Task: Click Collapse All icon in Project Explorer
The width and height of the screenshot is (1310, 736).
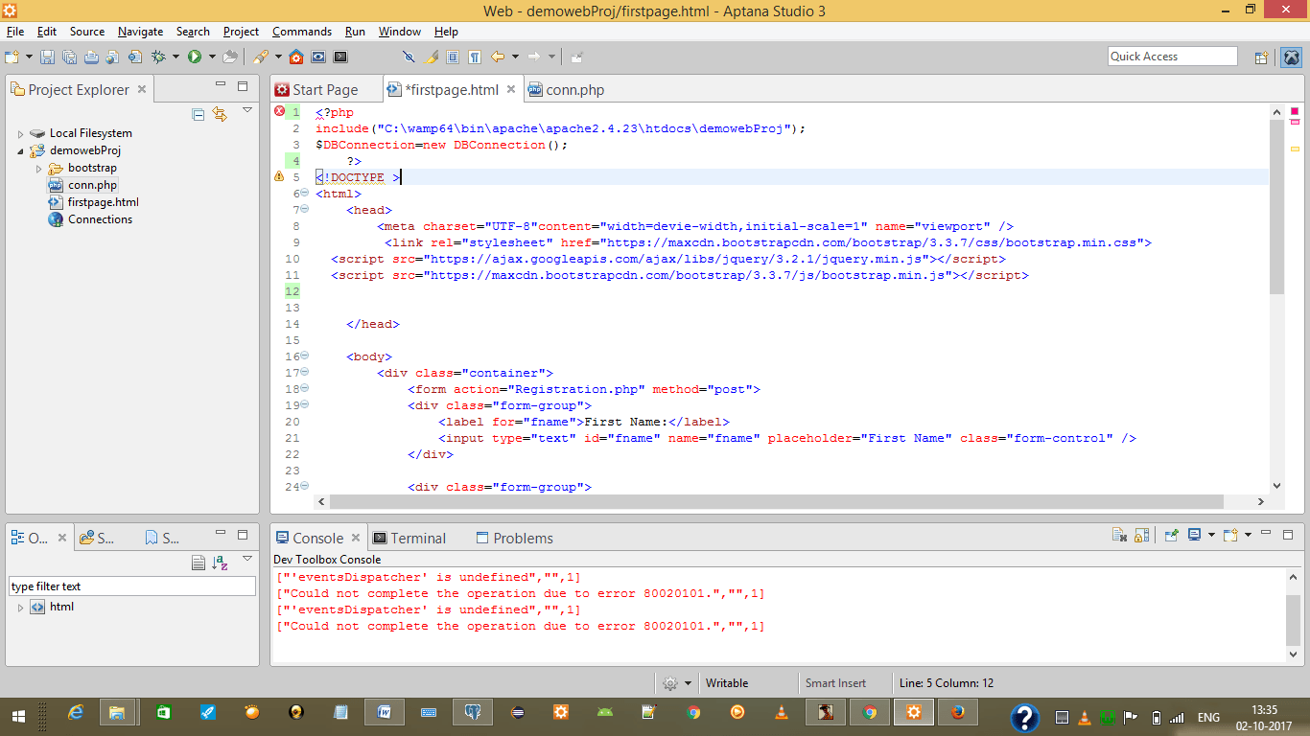Action: click(x=199, y=114)
